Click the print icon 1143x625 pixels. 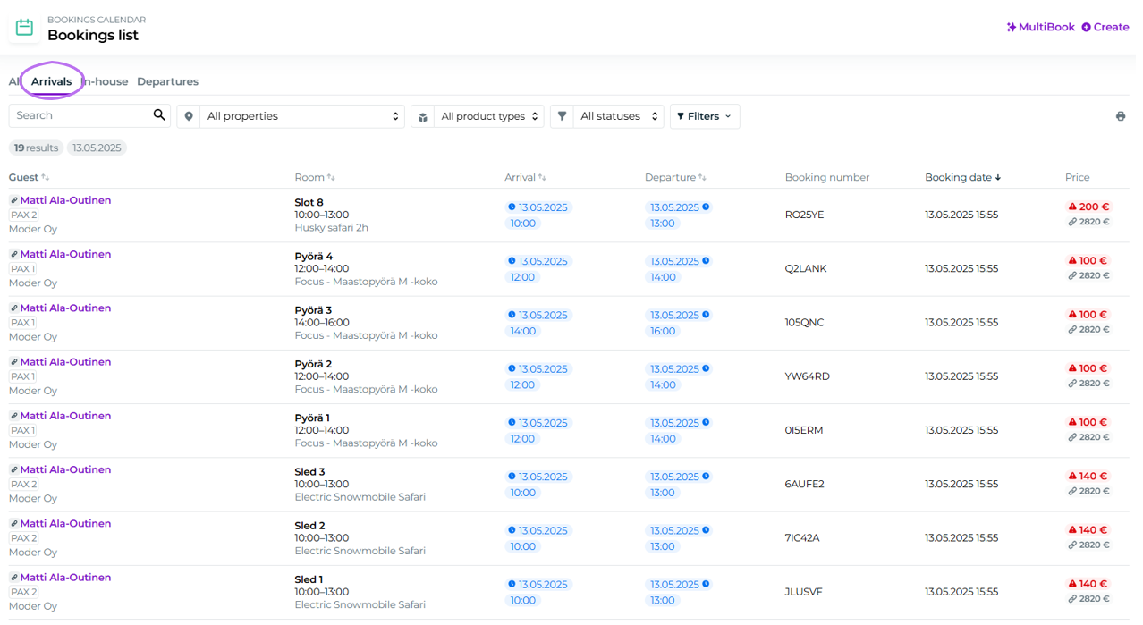(1121, 116)
